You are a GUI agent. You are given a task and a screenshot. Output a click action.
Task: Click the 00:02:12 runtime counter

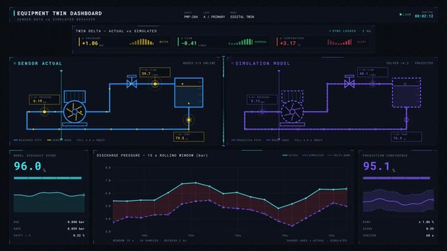tap(424, 16)
